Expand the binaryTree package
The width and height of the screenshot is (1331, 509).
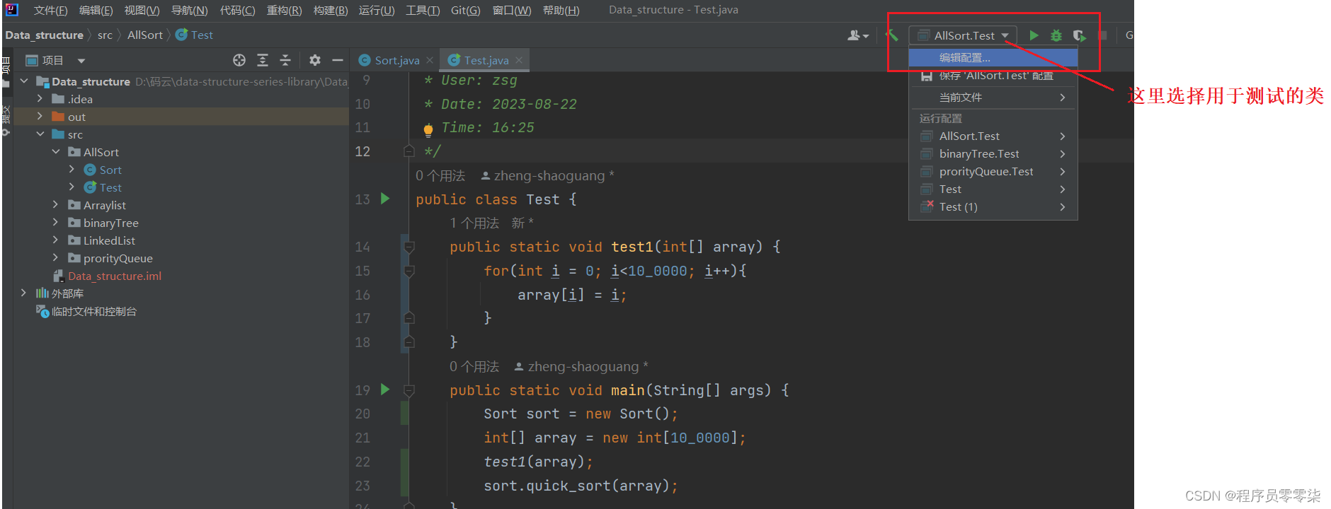tap(55, 223)
